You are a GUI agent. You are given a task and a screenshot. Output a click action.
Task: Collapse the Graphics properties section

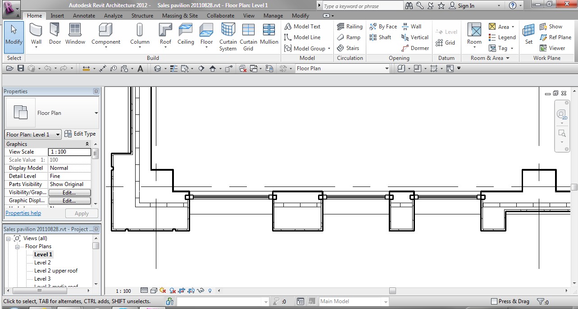point(87,144)
